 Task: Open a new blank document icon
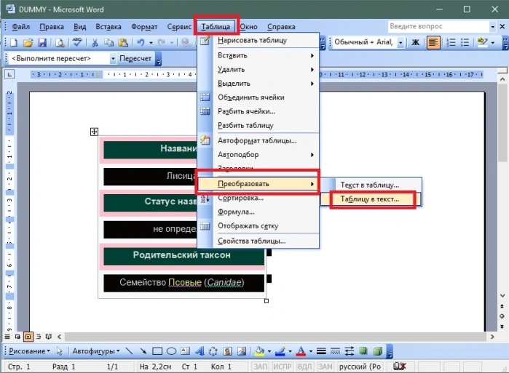click(x=14, y=42)
